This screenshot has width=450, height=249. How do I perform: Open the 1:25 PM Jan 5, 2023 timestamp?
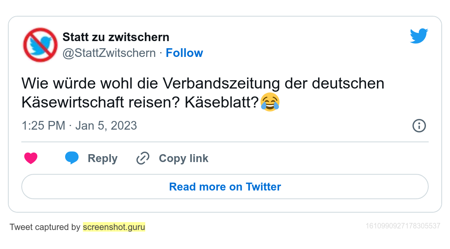pos(79,126)
